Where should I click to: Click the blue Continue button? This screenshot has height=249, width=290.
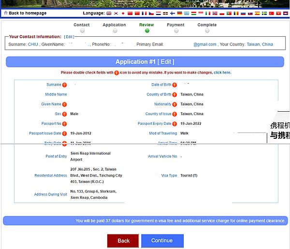pos(162,240)
